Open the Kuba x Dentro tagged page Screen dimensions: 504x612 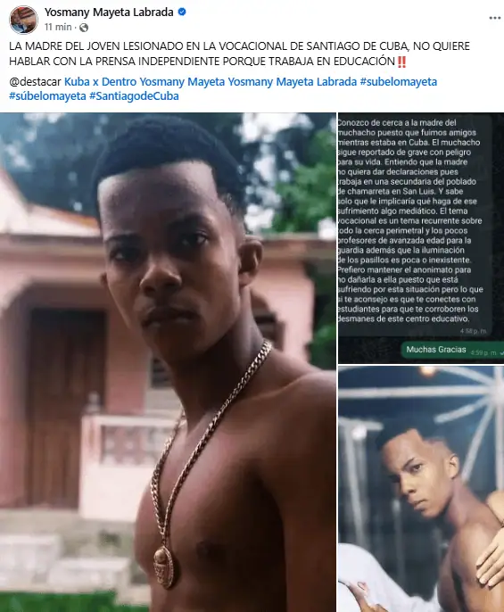tap(100, 82)
